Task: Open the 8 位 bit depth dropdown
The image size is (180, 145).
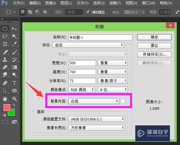Action: (x=113, y=90)
